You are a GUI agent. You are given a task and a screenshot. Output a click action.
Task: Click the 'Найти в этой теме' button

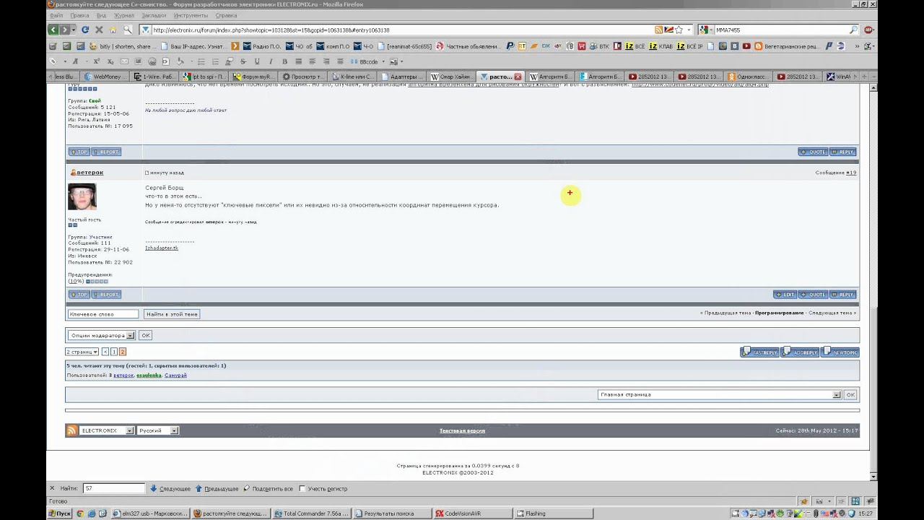[x=172, y=314]
